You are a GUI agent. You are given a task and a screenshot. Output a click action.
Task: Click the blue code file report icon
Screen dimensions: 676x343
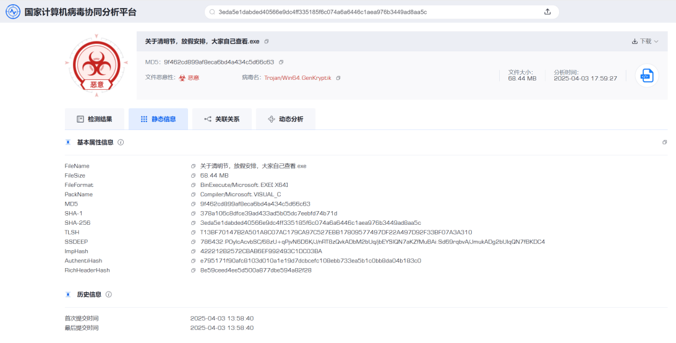click(646, 76)
